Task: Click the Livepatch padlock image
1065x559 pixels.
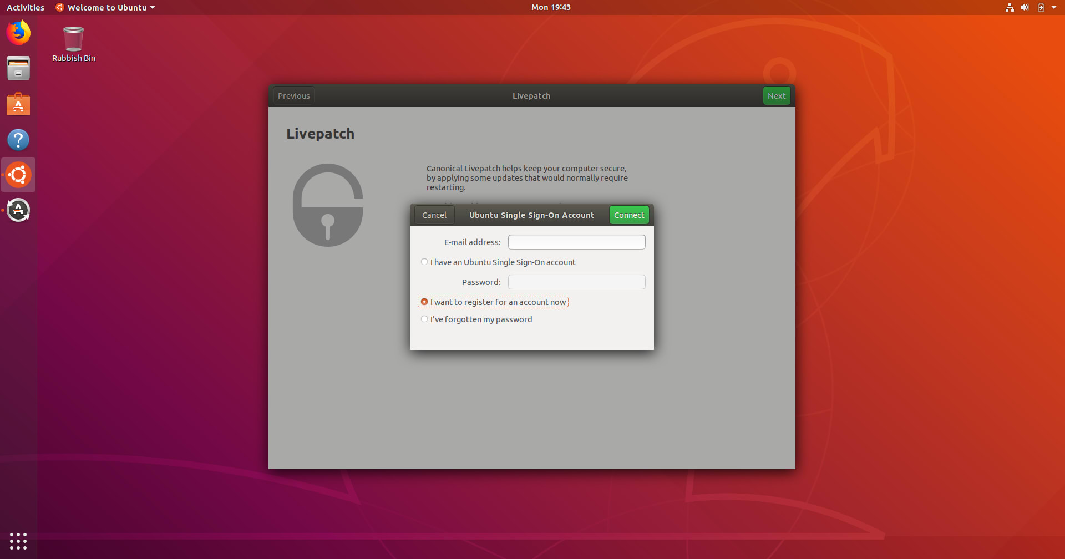Action: [x=328, y=205]
